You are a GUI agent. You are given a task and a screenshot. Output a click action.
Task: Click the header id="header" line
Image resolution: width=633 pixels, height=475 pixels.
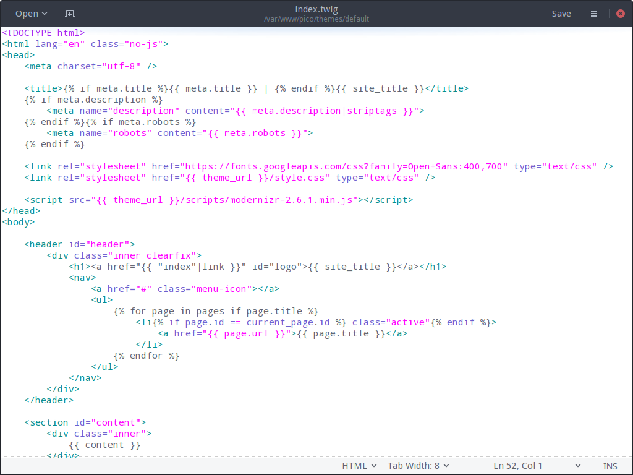tap(80, 244)
